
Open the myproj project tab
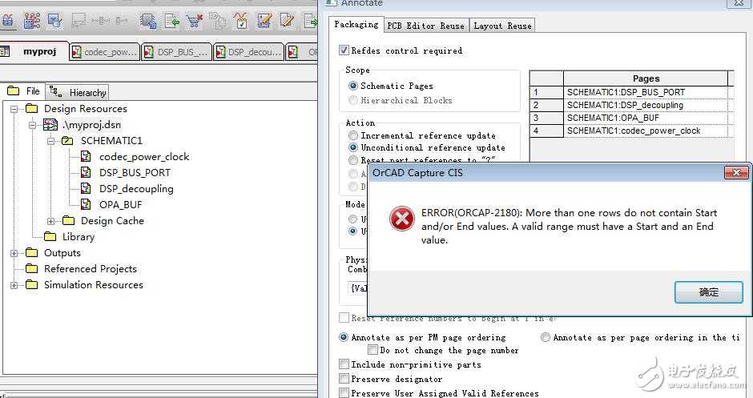pyautogui.click(x=34, y=51)
